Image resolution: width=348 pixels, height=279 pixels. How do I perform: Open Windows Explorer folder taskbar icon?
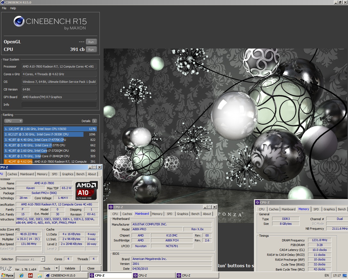click(39, 275)
